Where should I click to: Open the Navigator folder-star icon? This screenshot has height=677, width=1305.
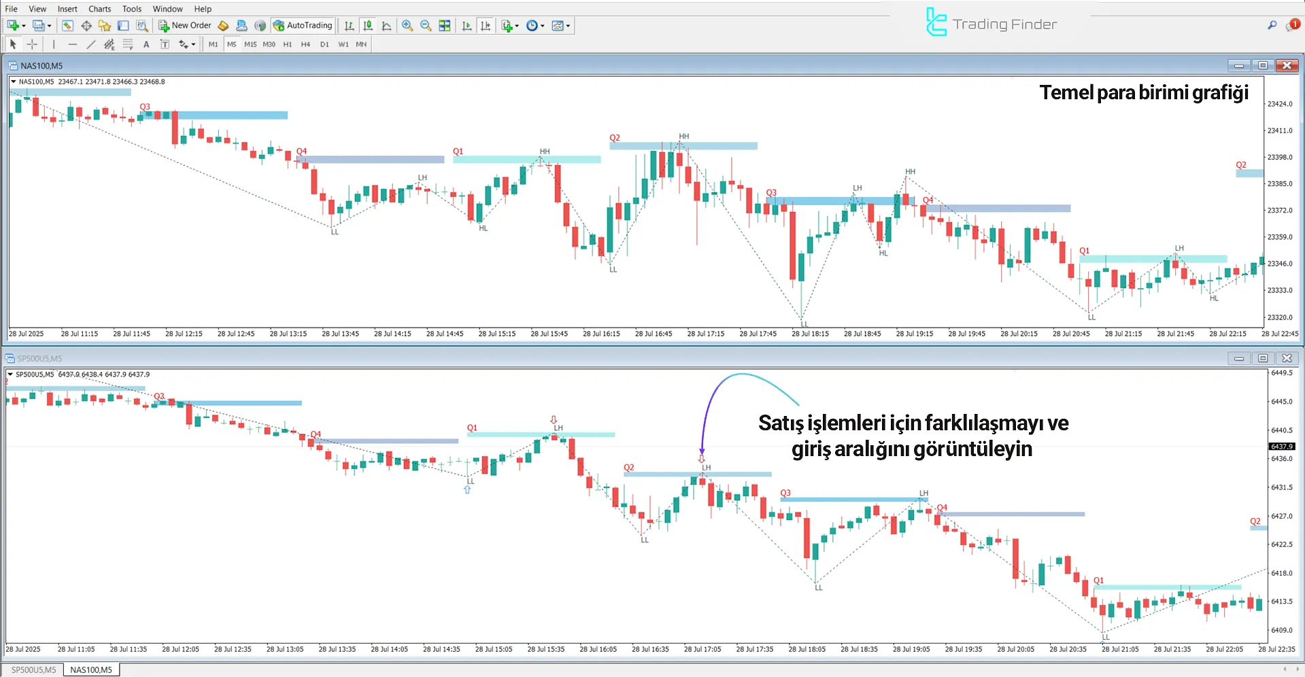pyautogui.click(x=105, y=26)
